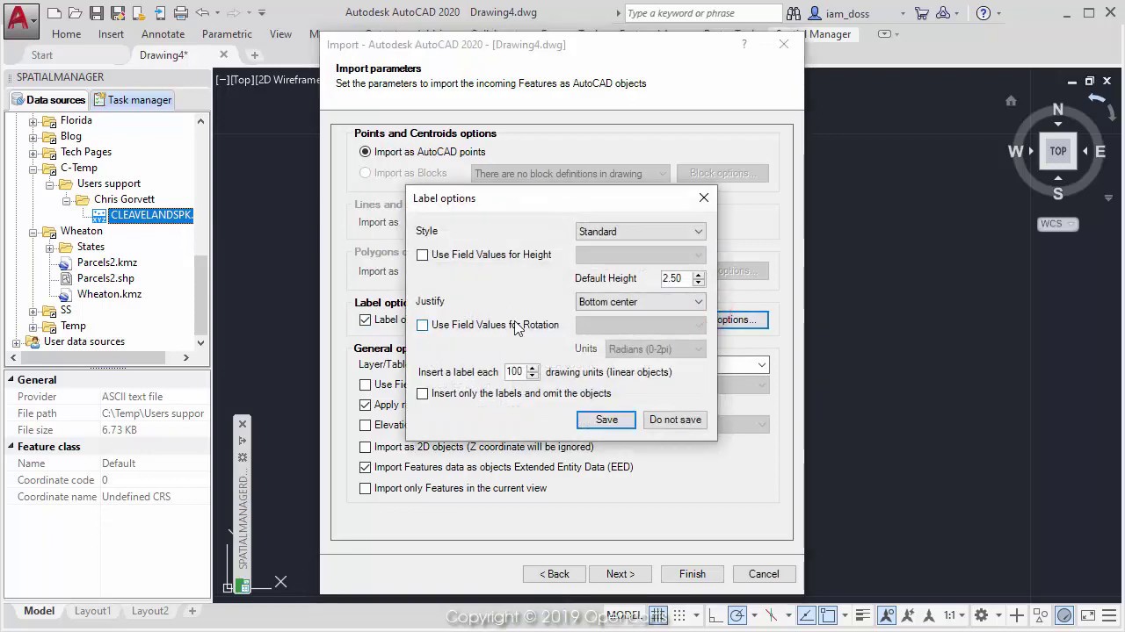Click the status bar customization menu icon
Screen dimensions: 1125x632
[x=1110, y=615]
